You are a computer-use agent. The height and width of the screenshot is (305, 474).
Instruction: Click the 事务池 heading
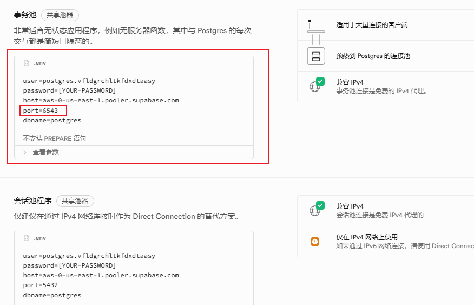25,15
